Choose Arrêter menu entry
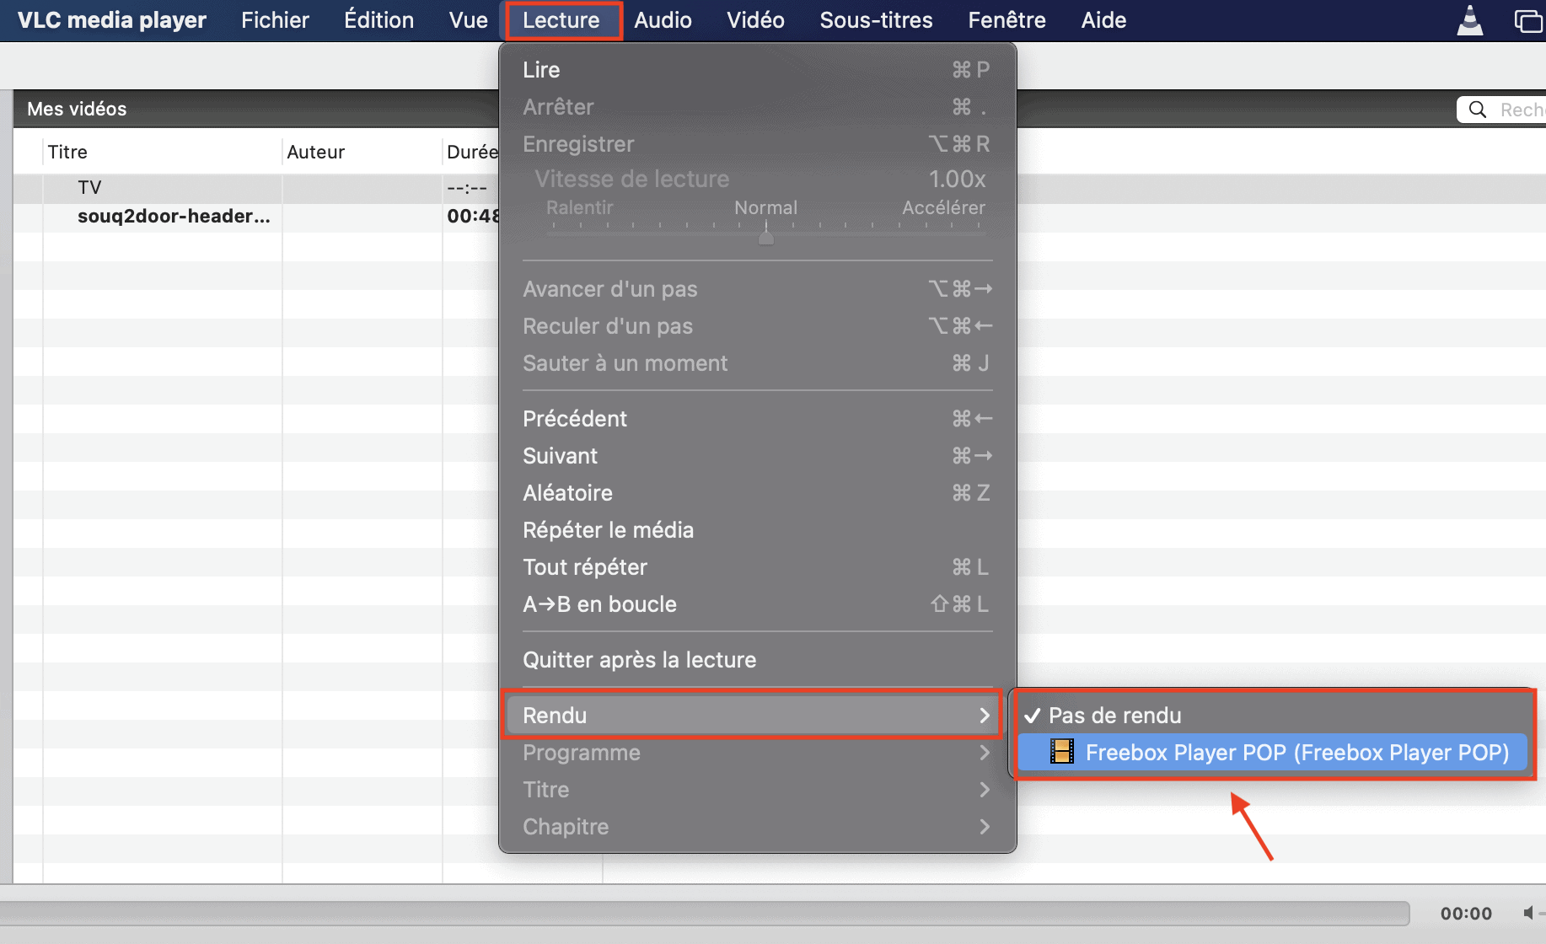1546x944 pixels. click(757, 107)
